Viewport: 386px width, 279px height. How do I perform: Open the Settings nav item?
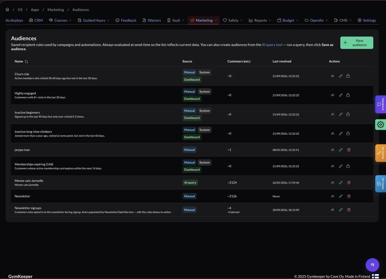point(367,20)
